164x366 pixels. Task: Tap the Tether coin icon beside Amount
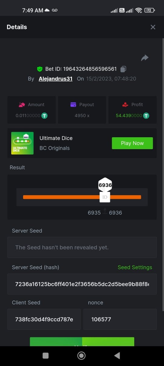click(x=45, y=116)
